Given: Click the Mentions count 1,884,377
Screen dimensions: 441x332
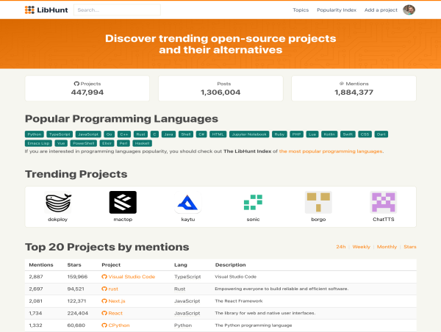Looking at the screenshot, I should click(354, 93).
